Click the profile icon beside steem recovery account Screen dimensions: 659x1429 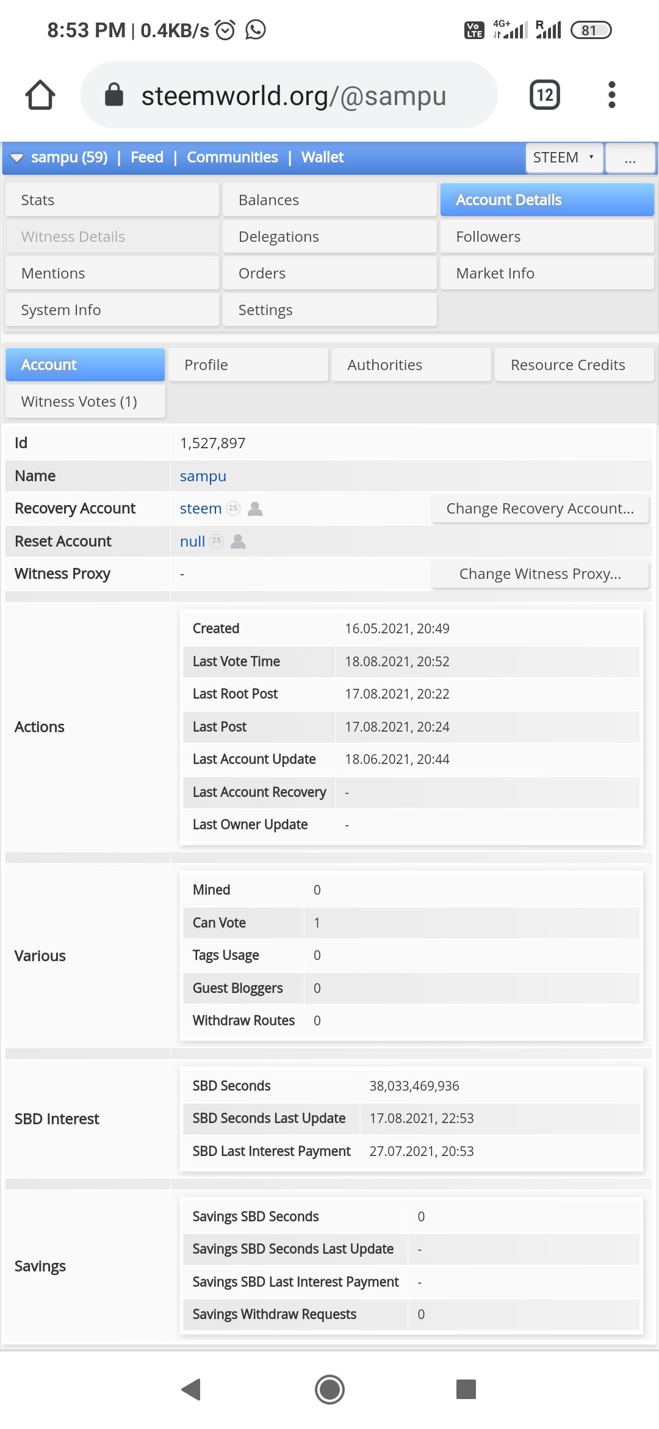pos(256,509)
